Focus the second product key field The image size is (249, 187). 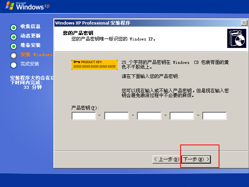tap(116, 116)
